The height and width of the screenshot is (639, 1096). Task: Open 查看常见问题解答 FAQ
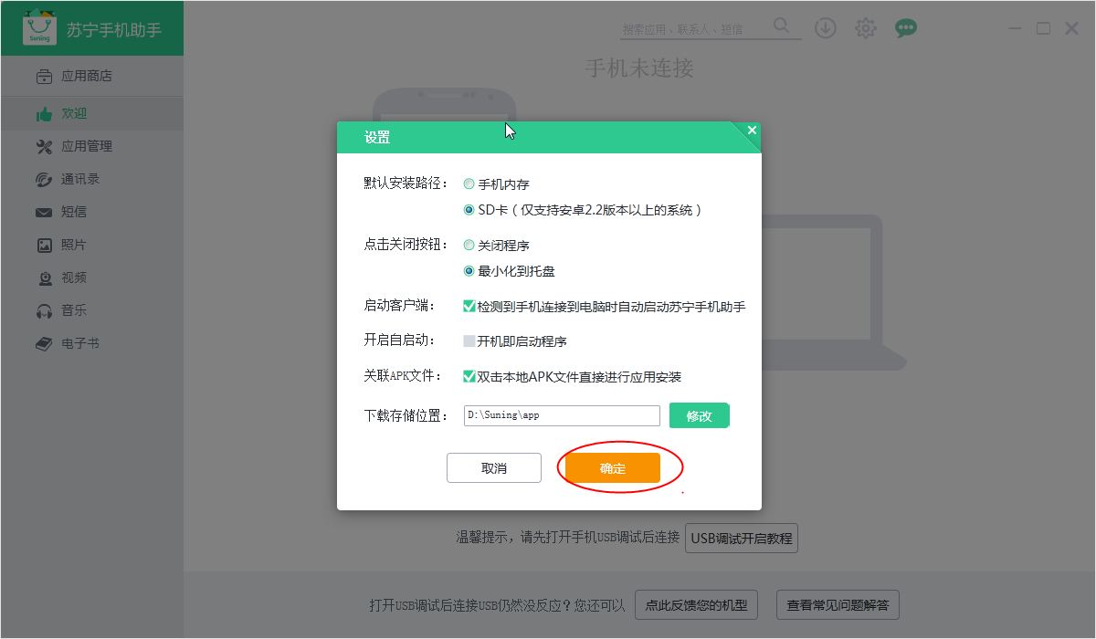tap(838, 604)
